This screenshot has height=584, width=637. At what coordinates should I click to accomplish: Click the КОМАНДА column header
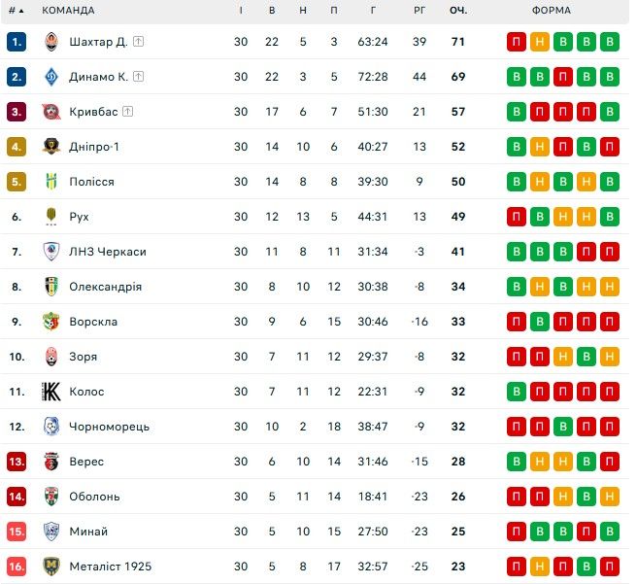tap(68, 10)
